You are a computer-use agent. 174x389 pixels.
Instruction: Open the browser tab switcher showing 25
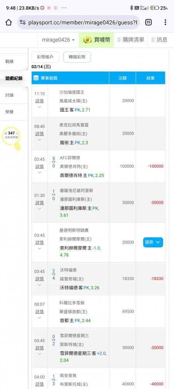click(x=148, y=22)
